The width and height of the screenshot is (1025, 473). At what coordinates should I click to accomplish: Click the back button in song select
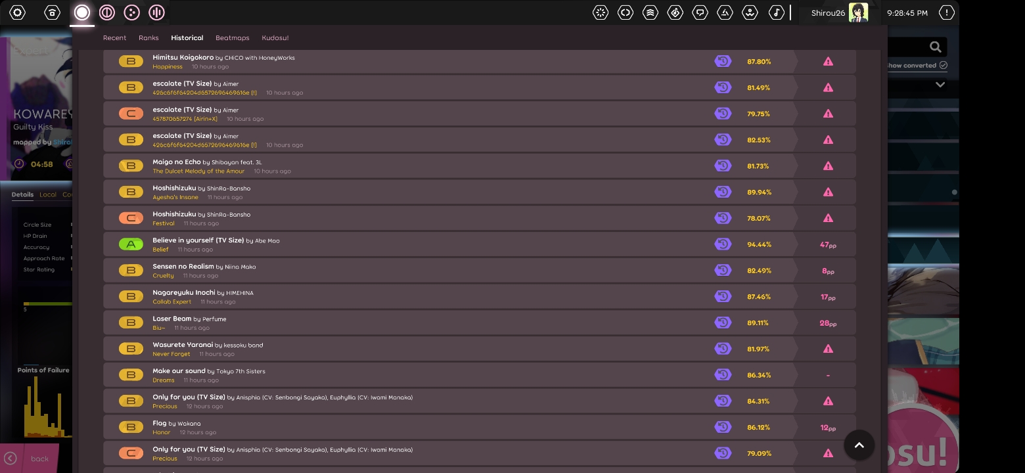point(30,459)
